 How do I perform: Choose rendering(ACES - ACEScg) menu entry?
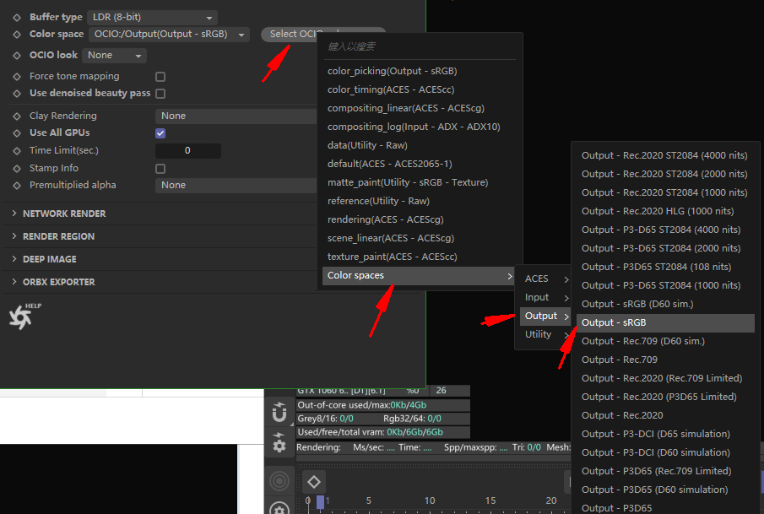tap(386, 219)
